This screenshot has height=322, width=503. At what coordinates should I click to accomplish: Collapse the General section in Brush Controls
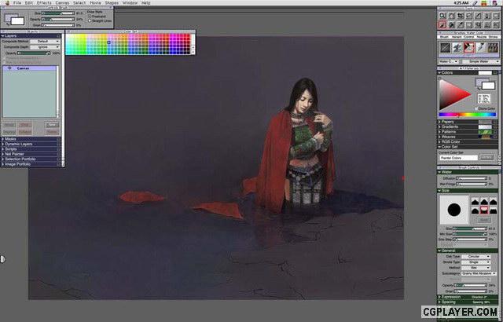(x=439, y=251)
